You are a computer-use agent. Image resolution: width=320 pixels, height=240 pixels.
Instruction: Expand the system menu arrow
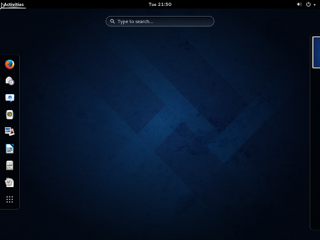click(315, 5)
